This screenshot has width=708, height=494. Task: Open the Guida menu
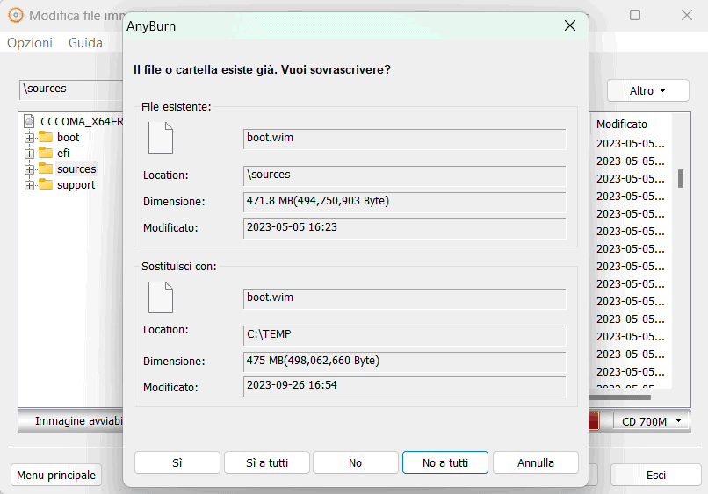pos(85,43)
